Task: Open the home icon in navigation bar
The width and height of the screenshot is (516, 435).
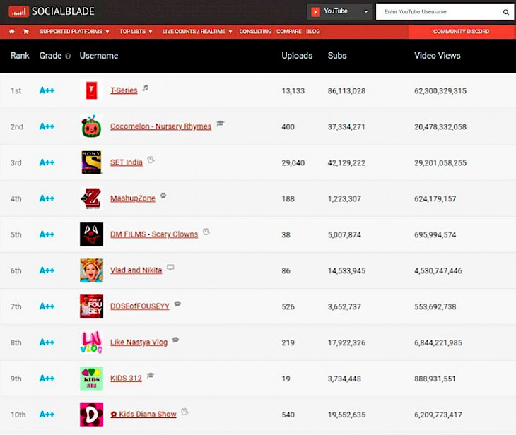Action: [x=12, y=32]
